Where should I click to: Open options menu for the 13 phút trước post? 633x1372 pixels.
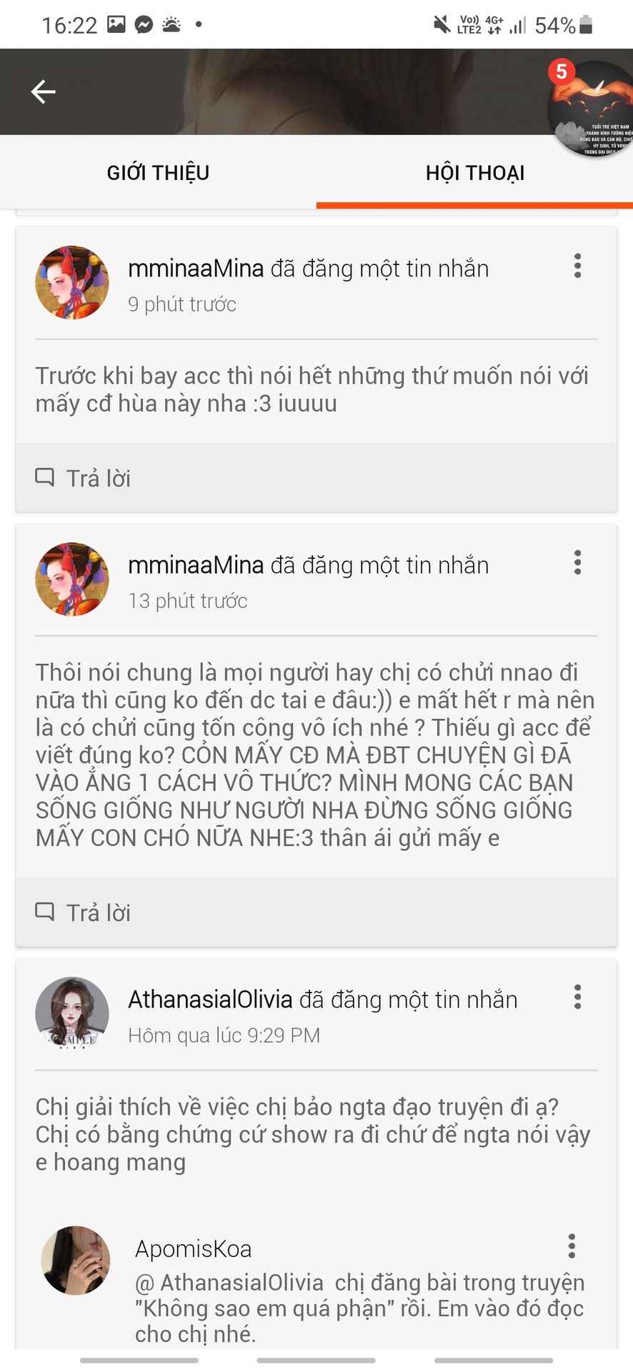coord(577,562)
